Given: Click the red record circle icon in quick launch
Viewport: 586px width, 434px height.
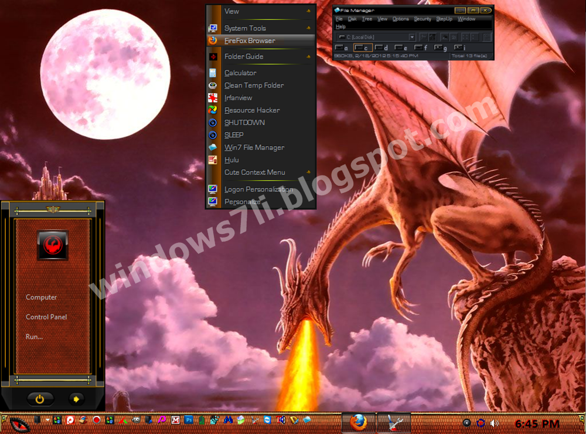Looking at the screenshot, I should click(x=97, y=420).
